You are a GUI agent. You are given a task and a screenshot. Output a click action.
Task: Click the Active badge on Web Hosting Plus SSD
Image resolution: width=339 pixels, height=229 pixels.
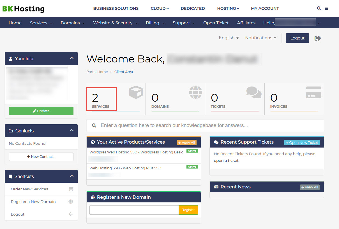point(192,167)
